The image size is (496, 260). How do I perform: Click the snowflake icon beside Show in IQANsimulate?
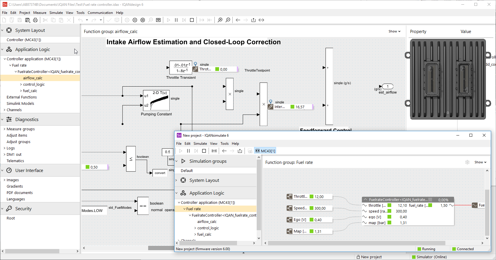[467, 162]
